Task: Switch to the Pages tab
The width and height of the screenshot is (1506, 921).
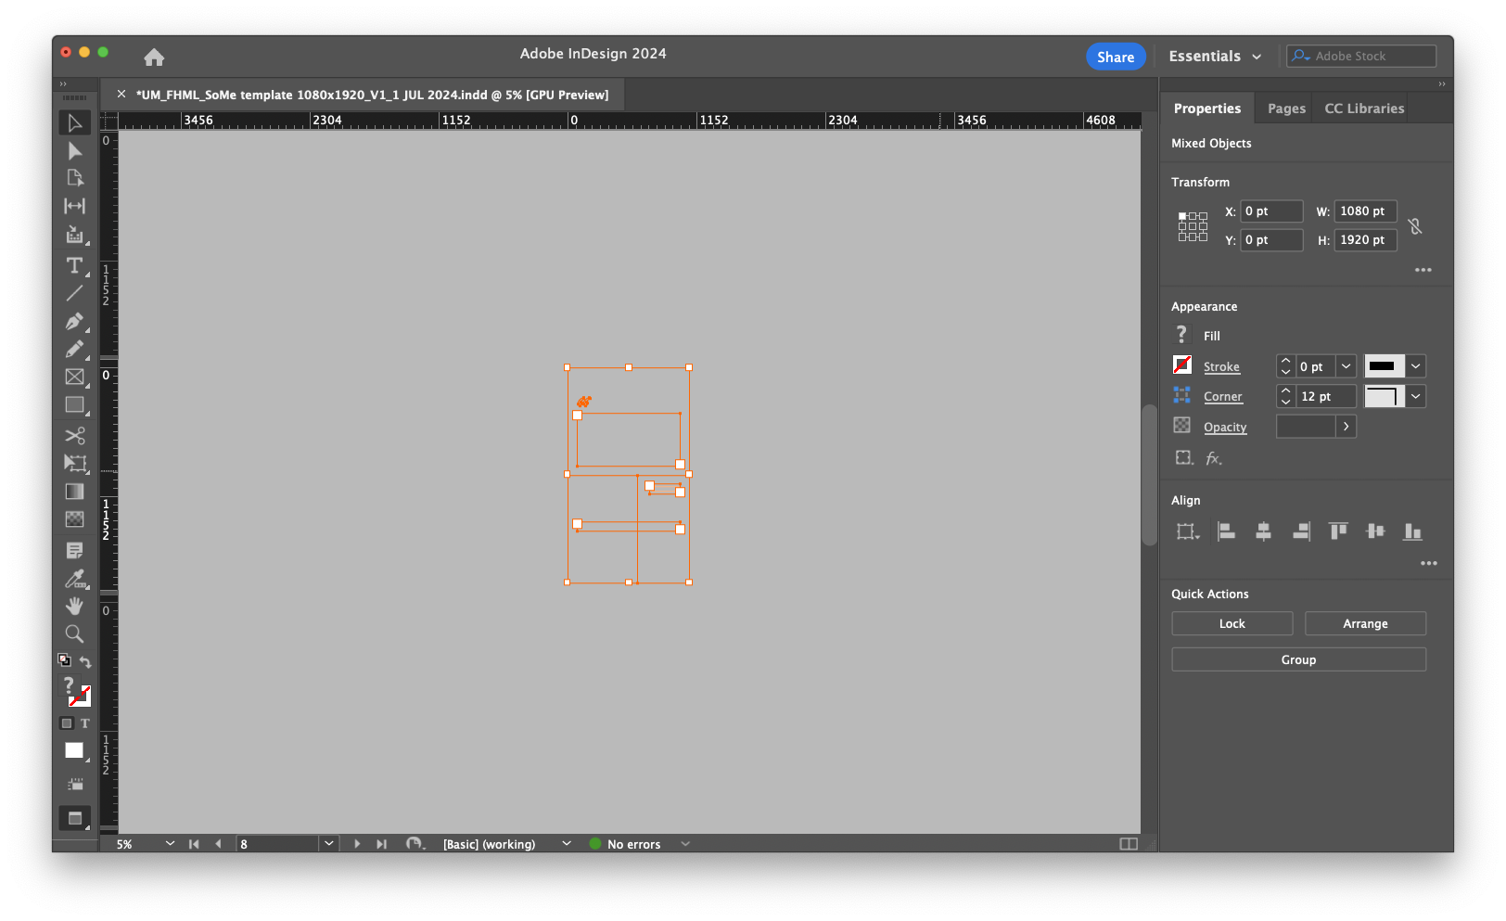Action: 1284,108
